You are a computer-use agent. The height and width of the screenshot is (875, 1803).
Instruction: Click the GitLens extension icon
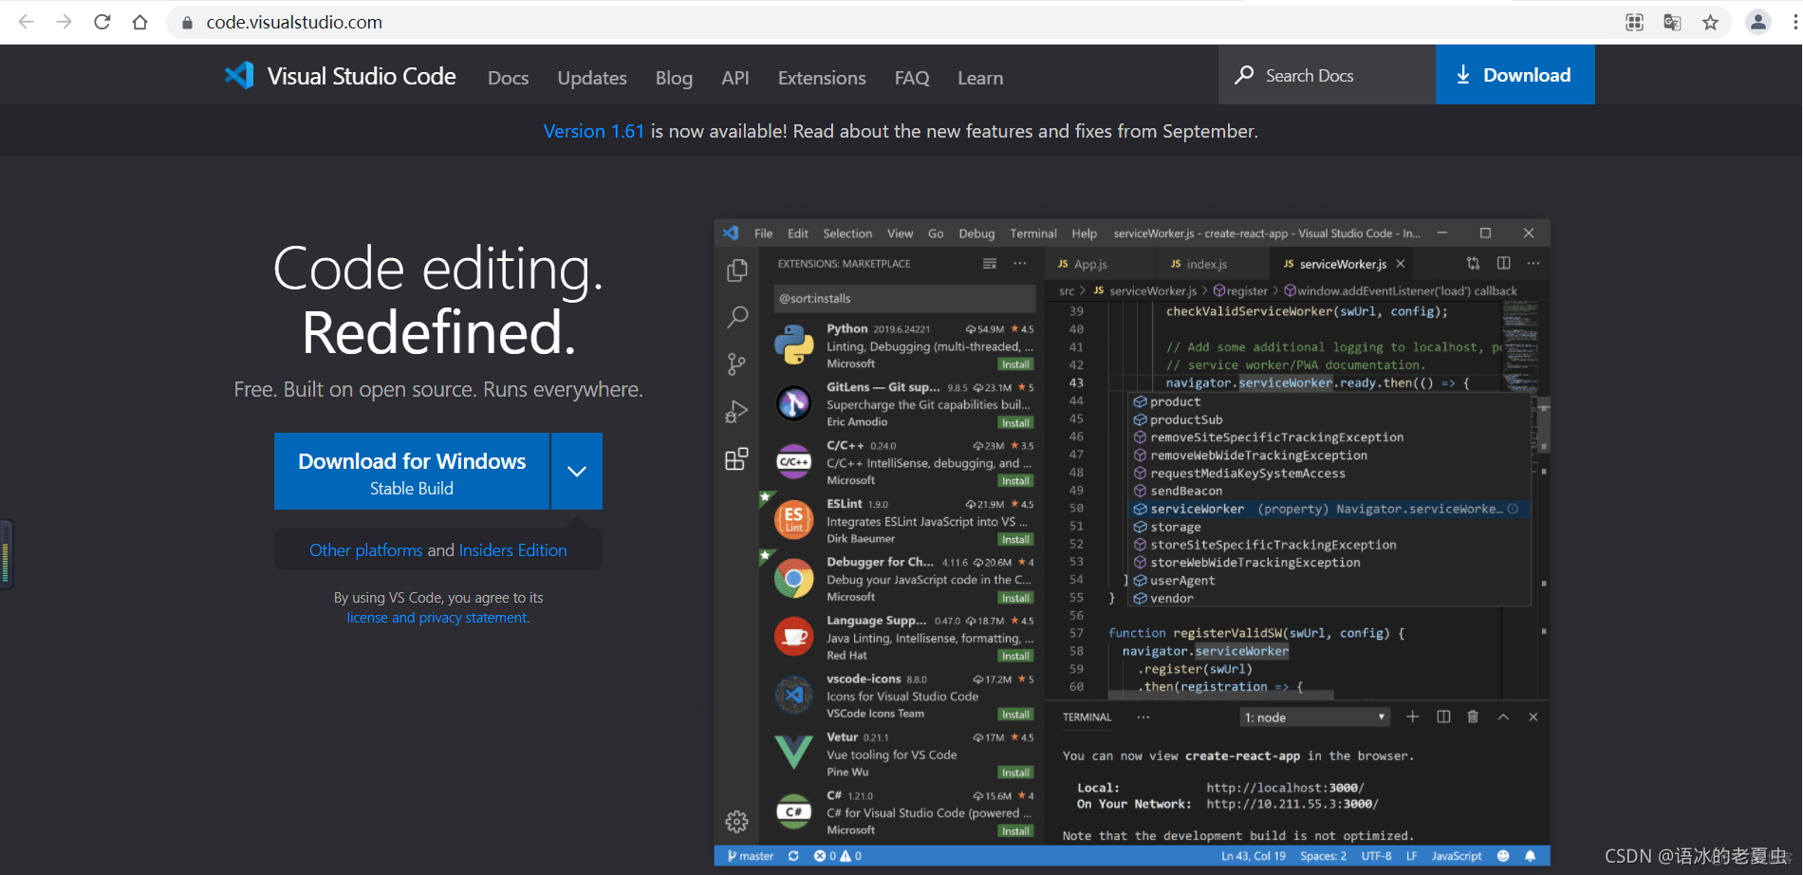coord(793,403)
